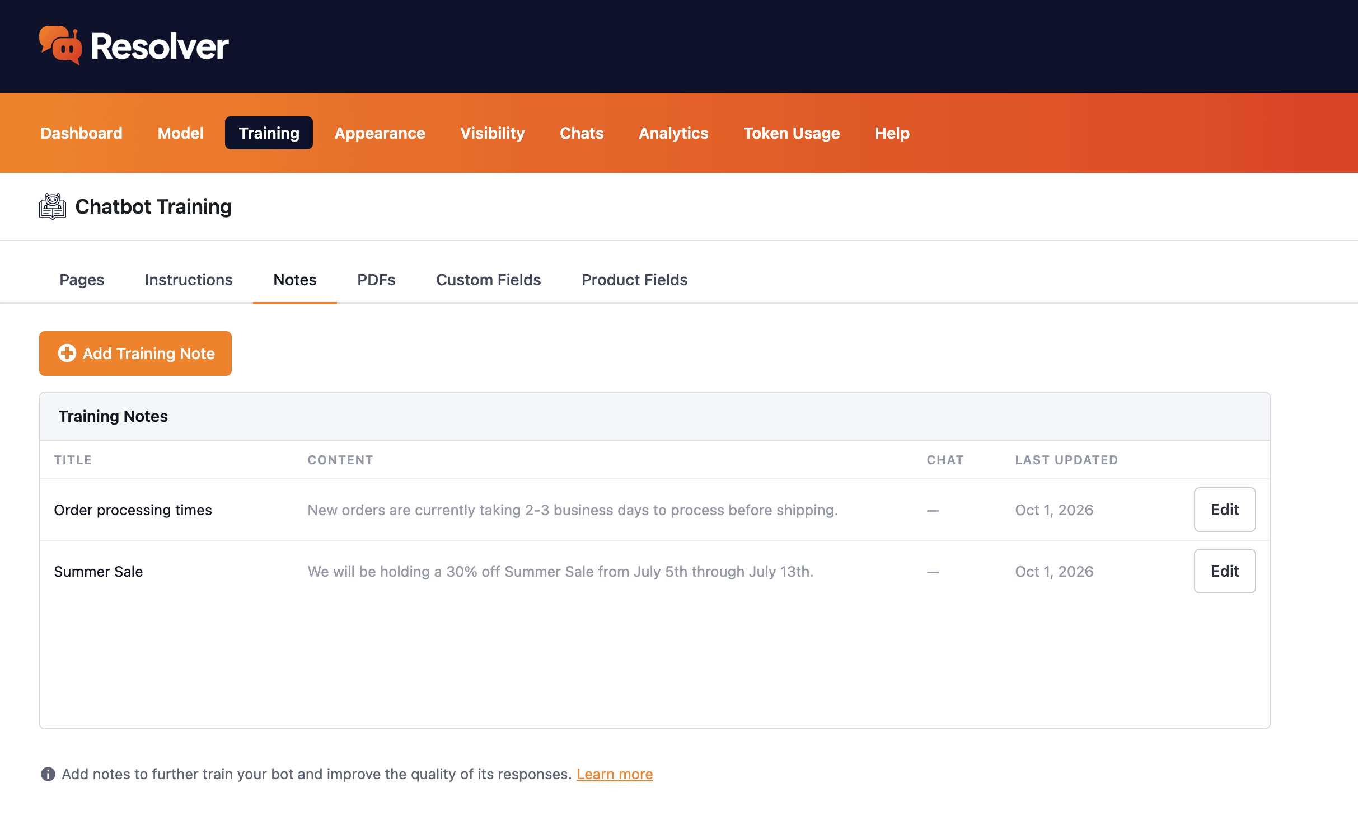The width and height of the screenshot is (1358, 820).
Task: Click the Resolver wordmark text
Action: coord(160,46)
